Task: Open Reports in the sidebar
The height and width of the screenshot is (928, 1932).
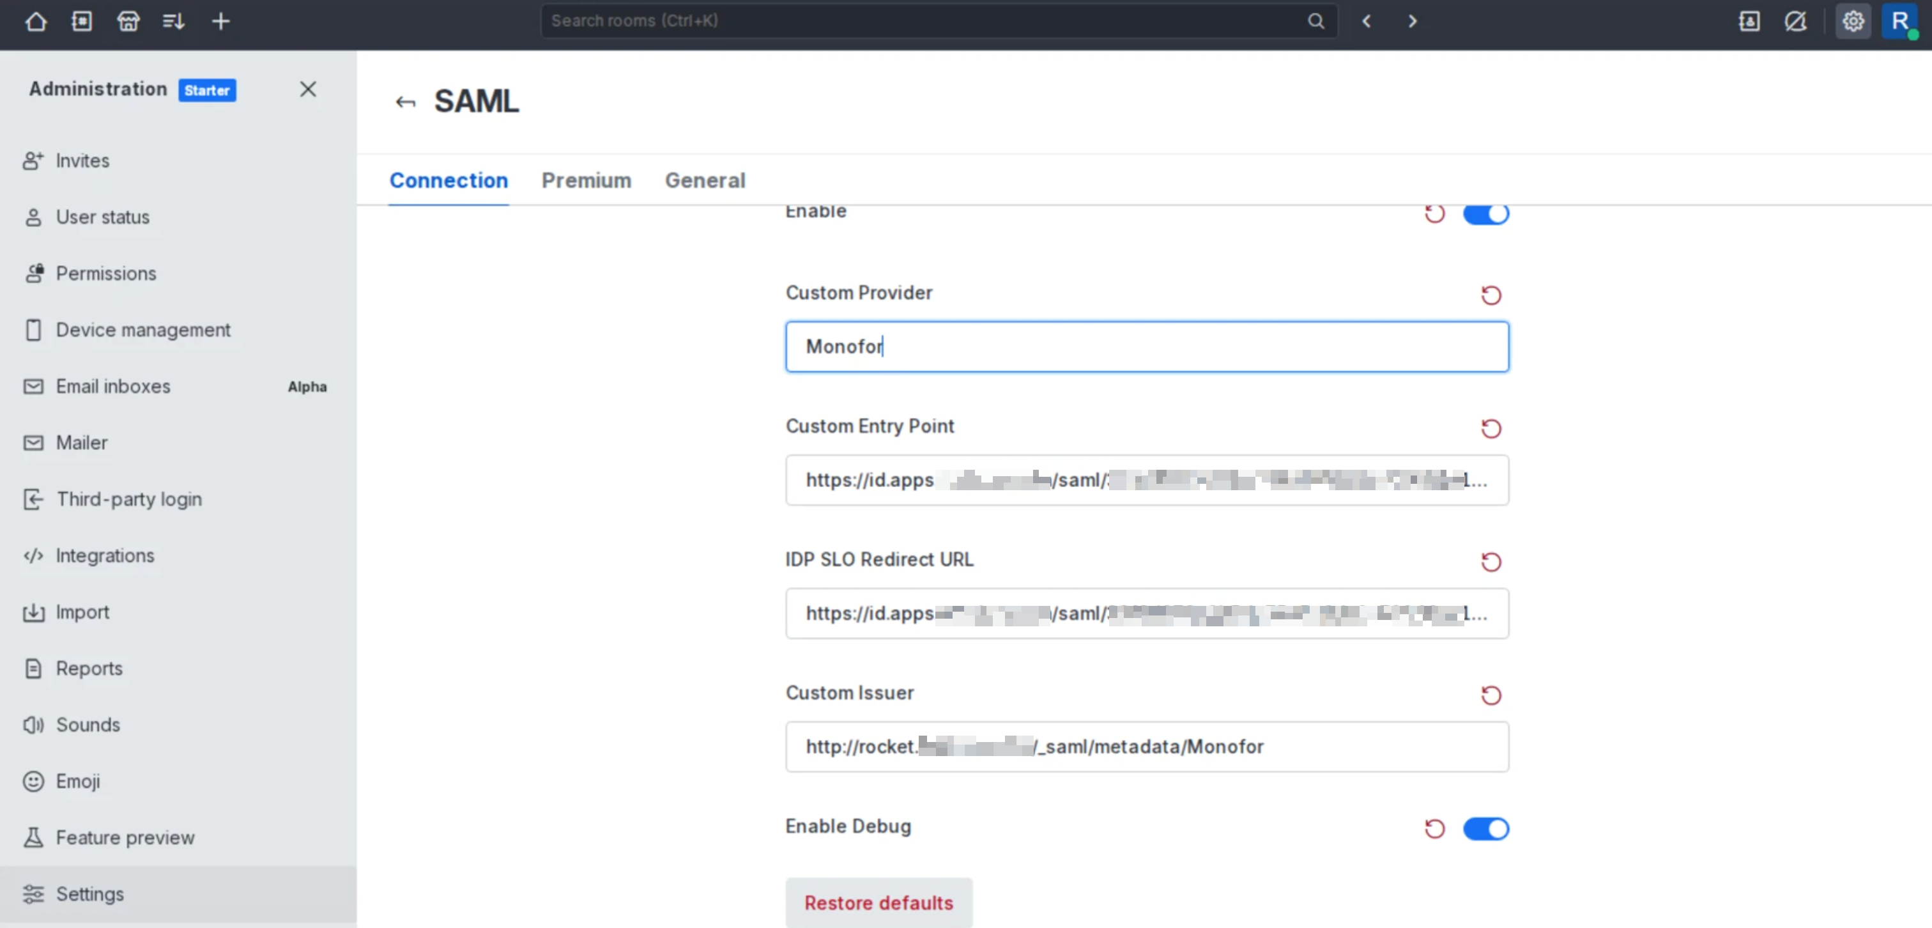Action: pos(178,669)
